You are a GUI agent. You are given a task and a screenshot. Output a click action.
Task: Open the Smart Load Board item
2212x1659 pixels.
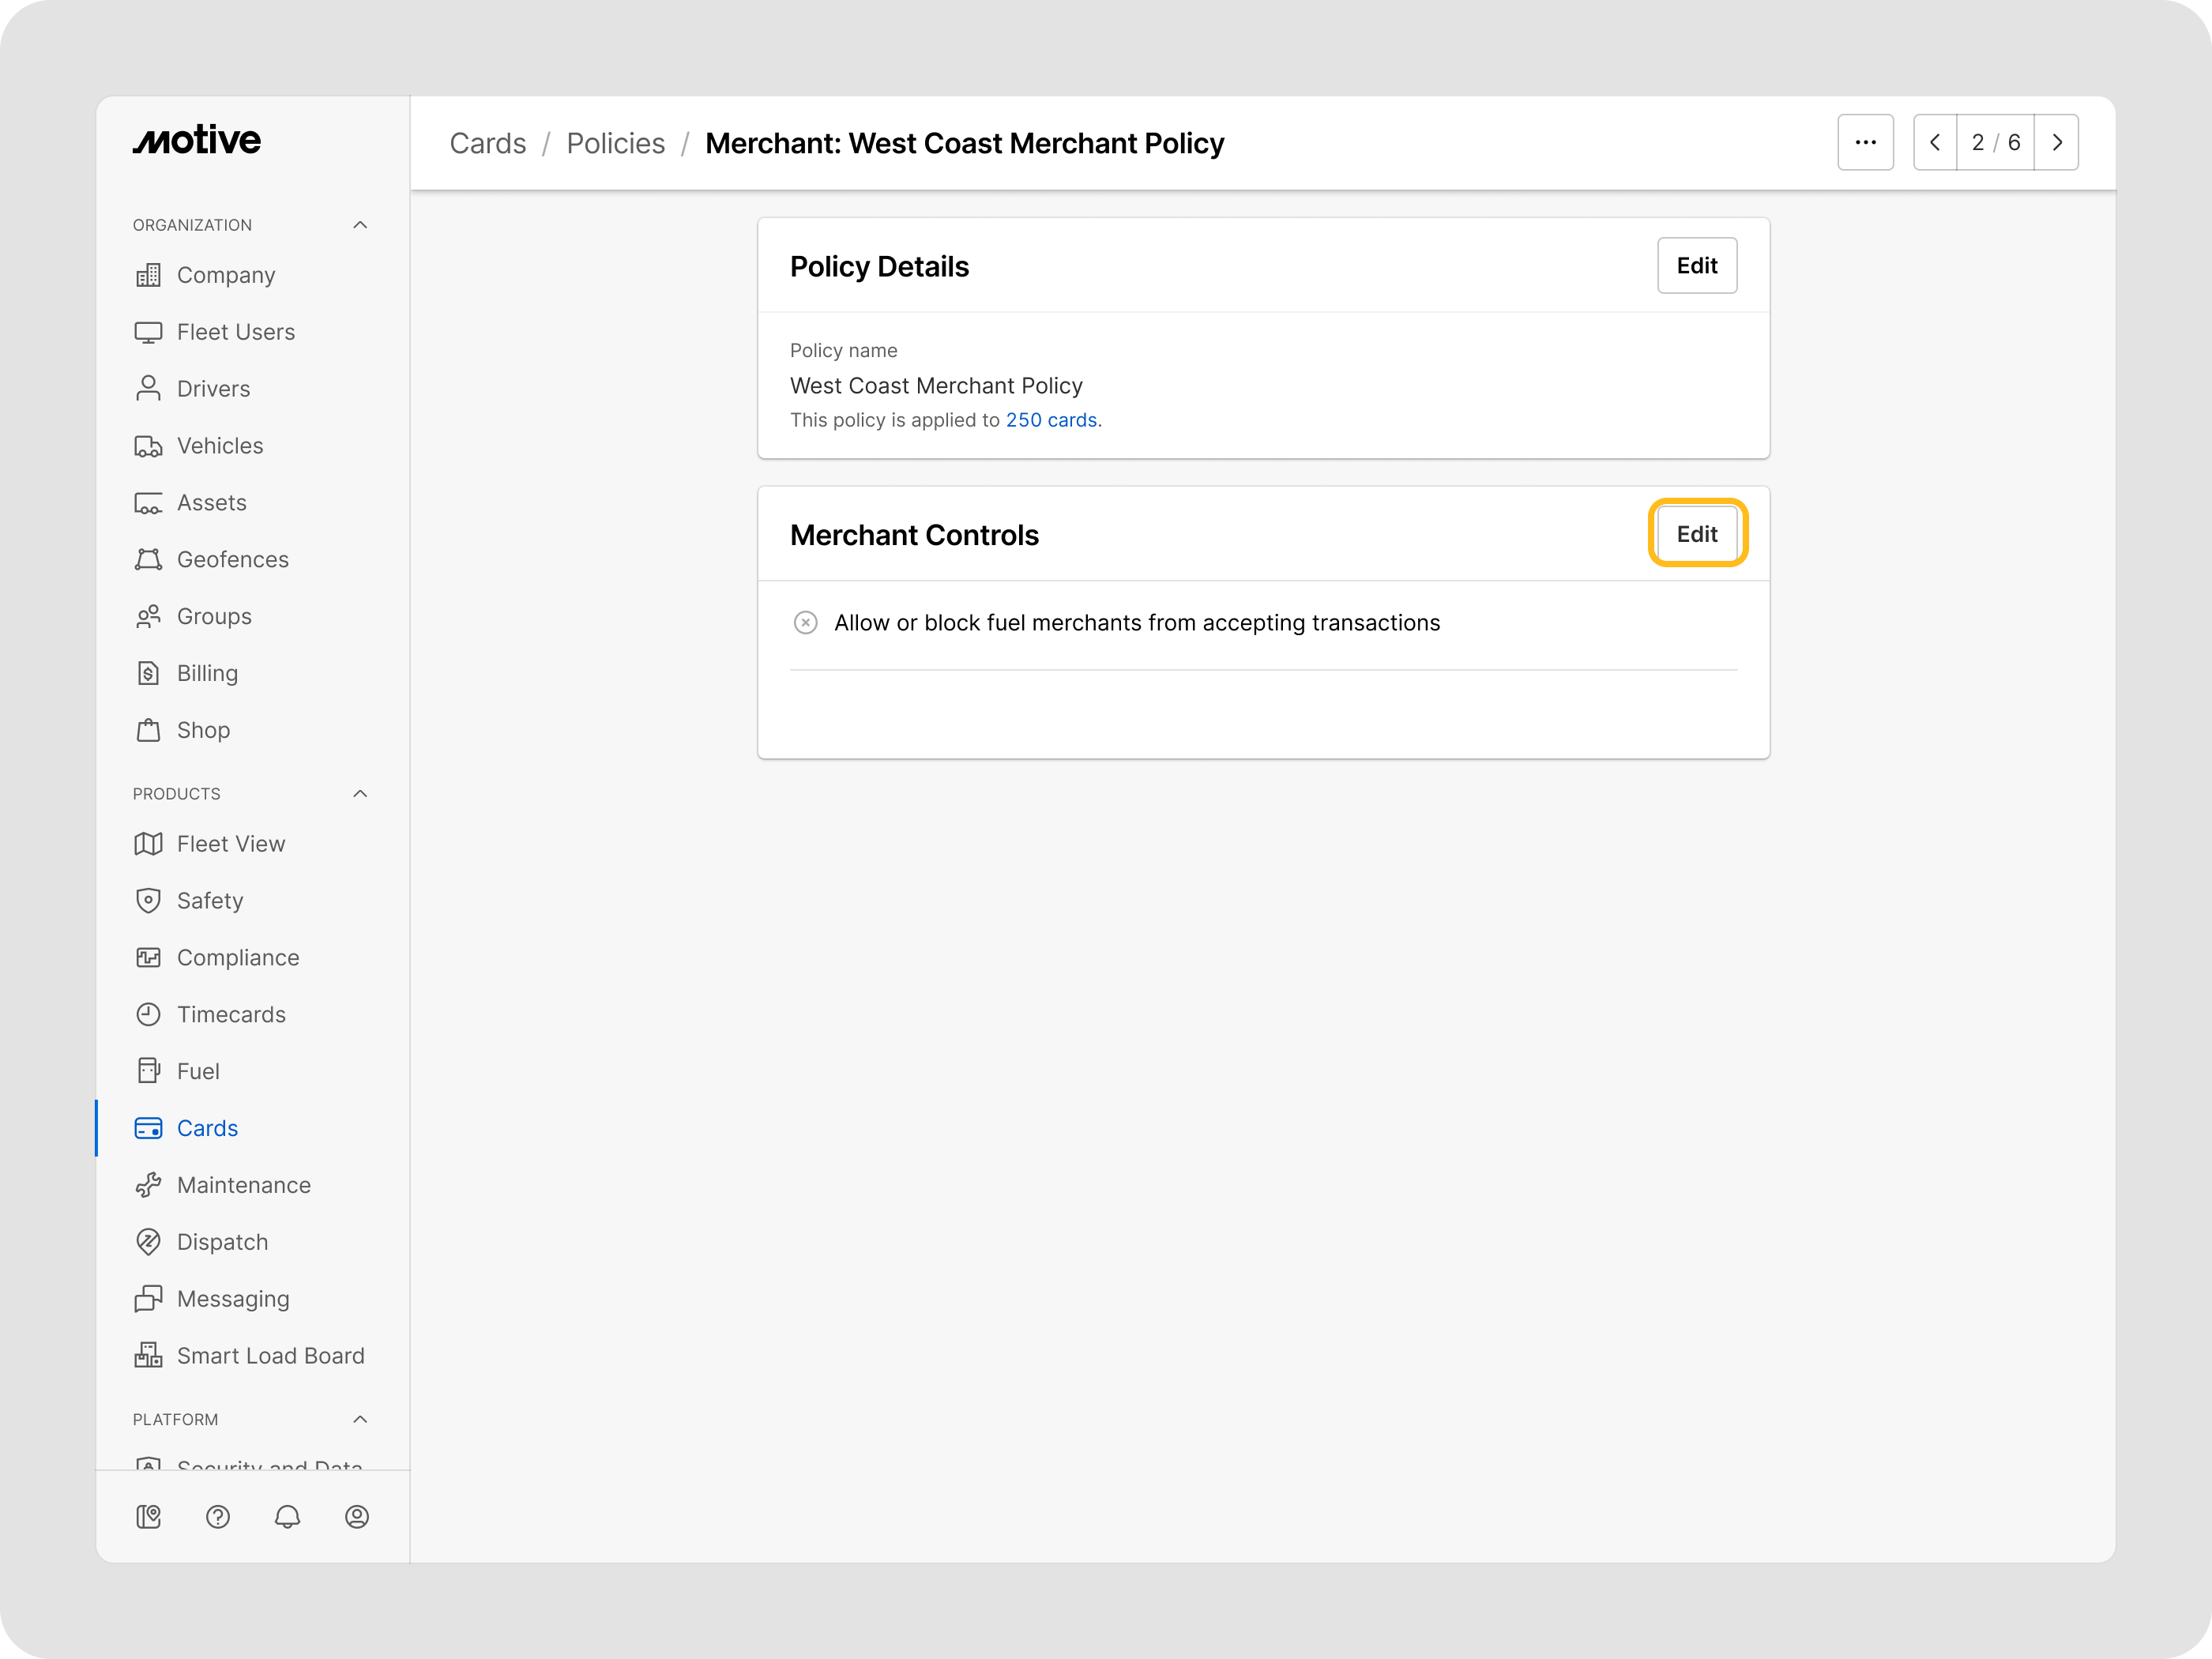(x=270, y=1356)
